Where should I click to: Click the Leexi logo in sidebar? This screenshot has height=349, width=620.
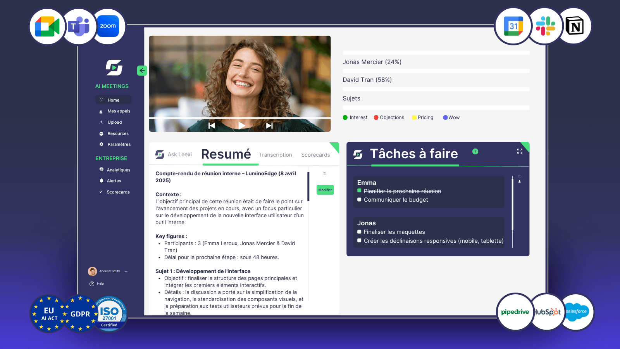pos(114,67)
